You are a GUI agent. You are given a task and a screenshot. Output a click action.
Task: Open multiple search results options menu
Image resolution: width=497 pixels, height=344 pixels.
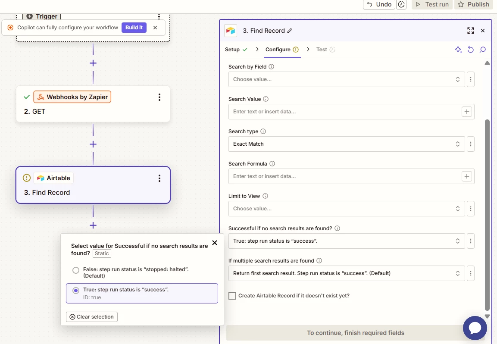(x=471, y=273)
